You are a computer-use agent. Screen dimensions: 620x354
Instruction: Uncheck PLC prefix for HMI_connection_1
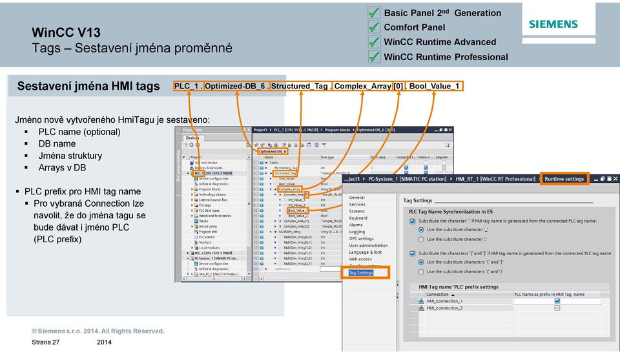pyautogui.click(x=557, y=301)
